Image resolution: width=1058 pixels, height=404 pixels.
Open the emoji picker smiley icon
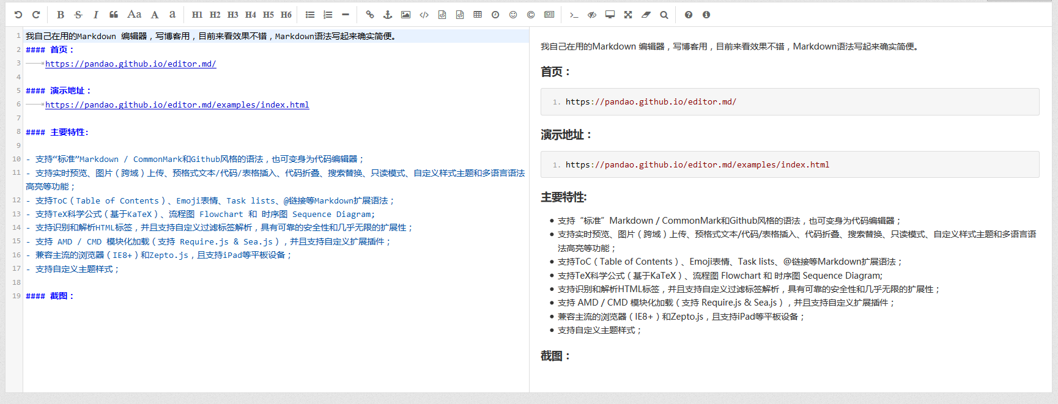click(x=513, y=15)
